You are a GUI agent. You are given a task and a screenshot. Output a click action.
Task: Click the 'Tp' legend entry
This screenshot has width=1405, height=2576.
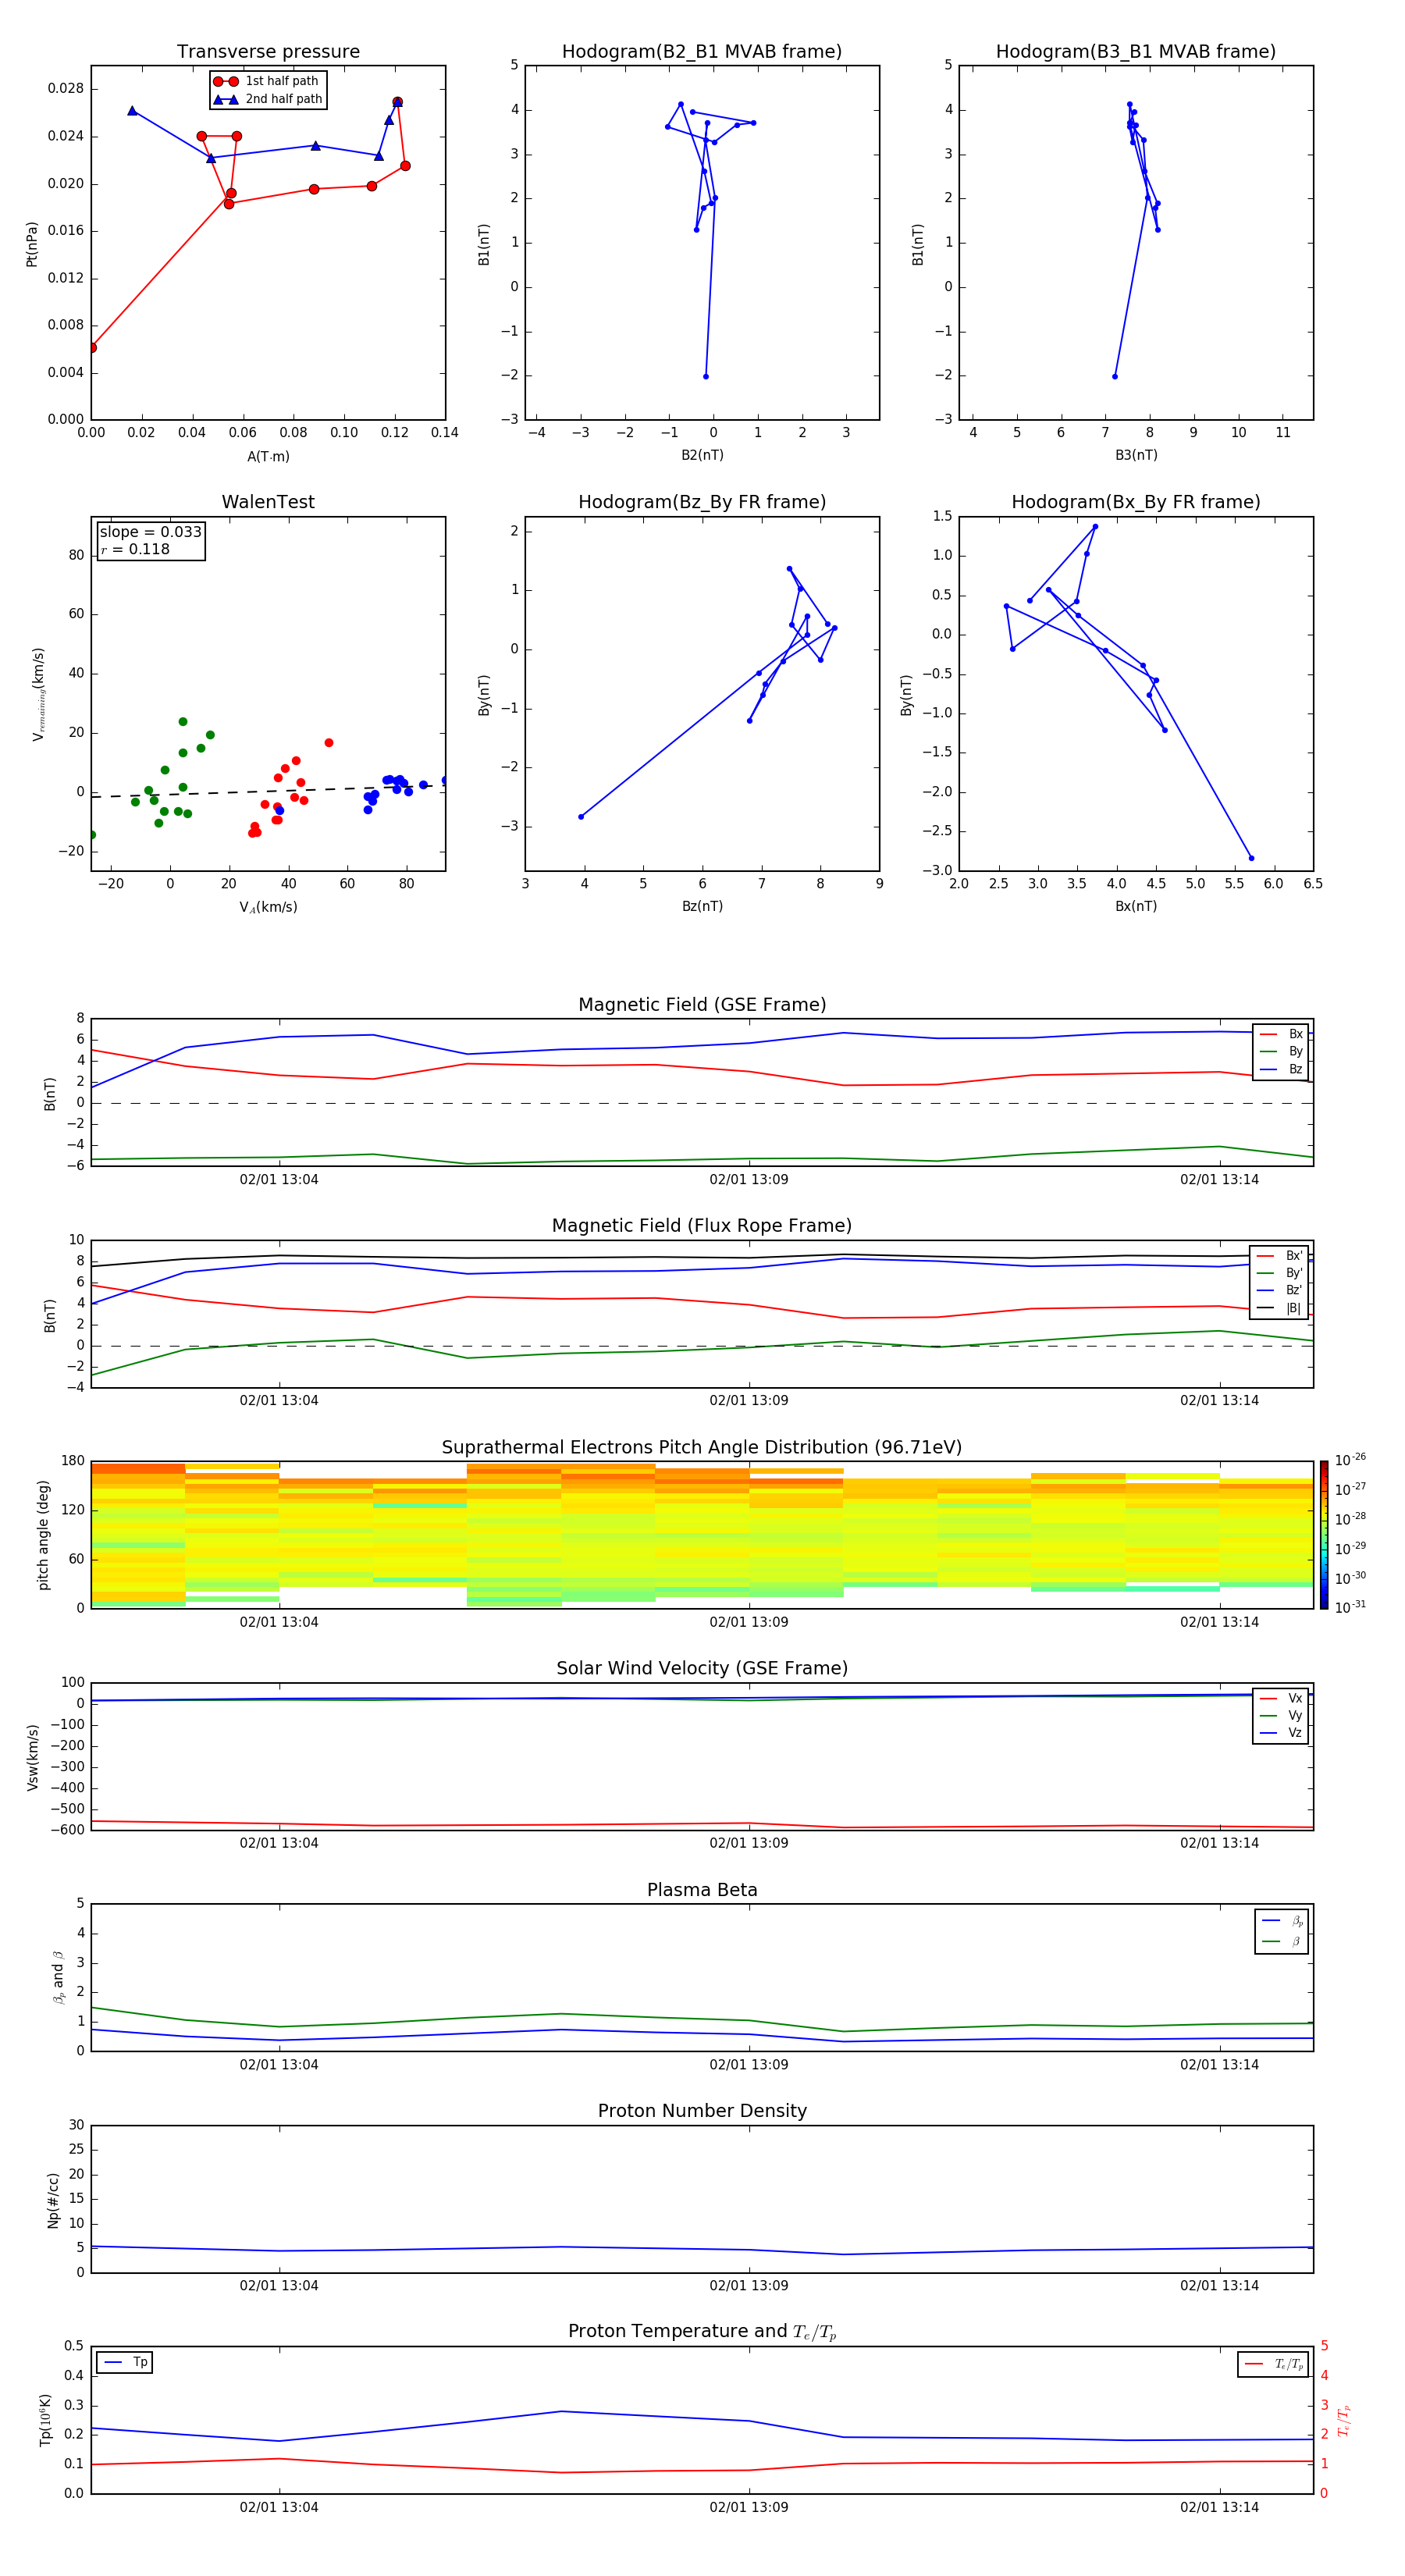(125, 2362)
